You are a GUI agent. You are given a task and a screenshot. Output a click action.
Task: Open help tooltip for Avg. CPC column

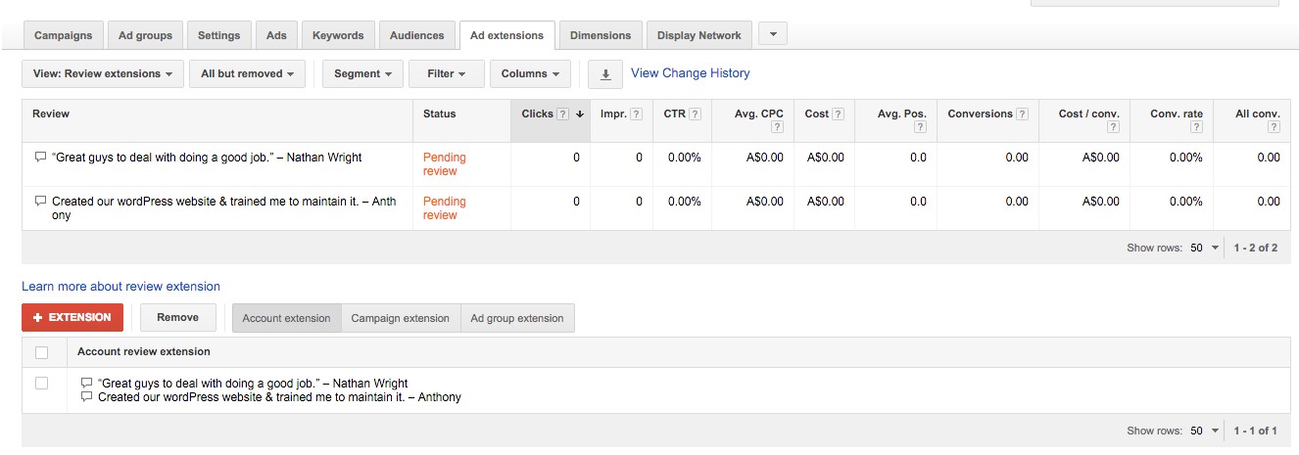click(777, 127)
